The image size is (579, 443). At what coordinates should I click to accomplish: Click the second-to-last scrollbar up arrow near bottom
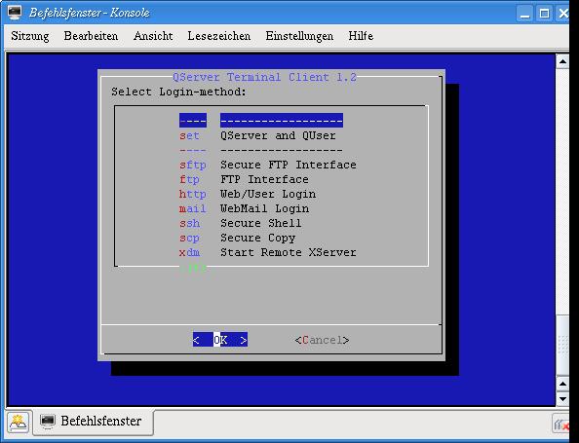pos(562,385)
